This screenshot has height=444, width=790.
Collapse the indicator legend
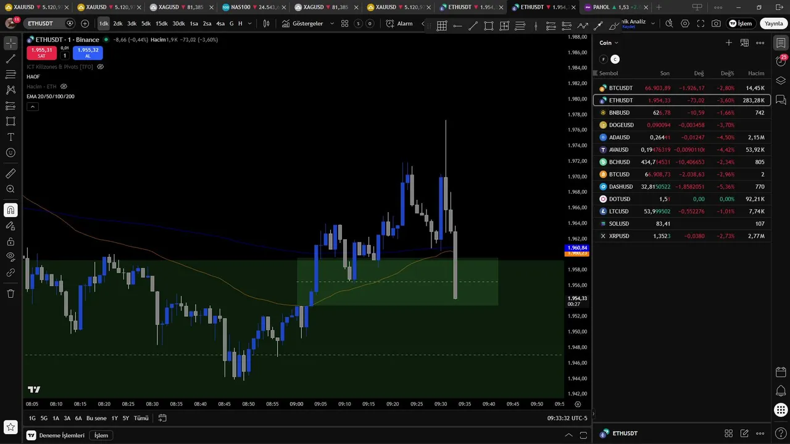33,107
